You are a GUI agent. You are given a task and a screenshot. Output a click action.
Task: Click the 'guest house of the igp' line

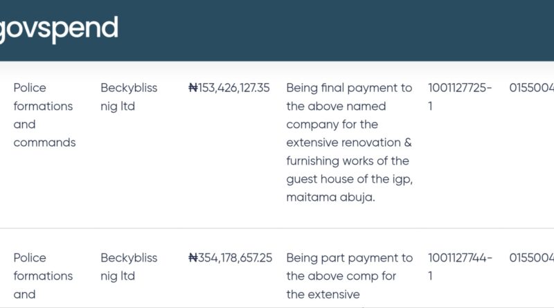click(x=349, y=179)
